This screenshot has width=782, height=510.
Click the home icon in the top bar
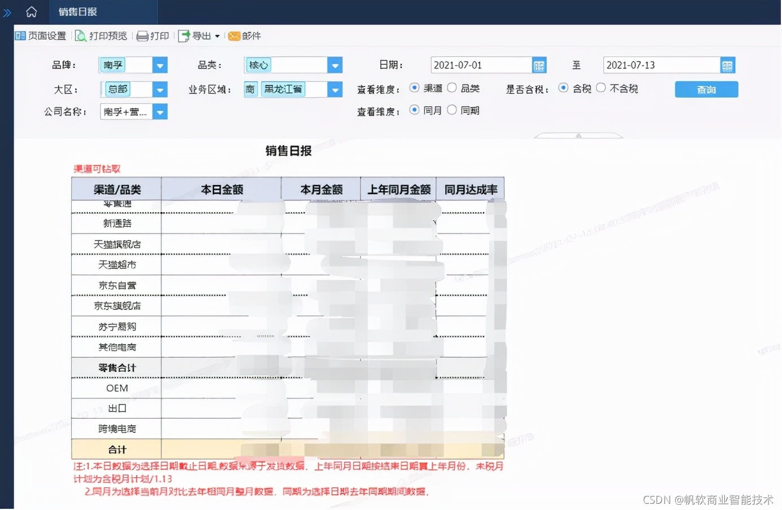coord(31,11)
